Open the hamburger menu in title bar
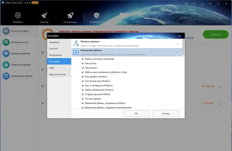 pos(202,3)
